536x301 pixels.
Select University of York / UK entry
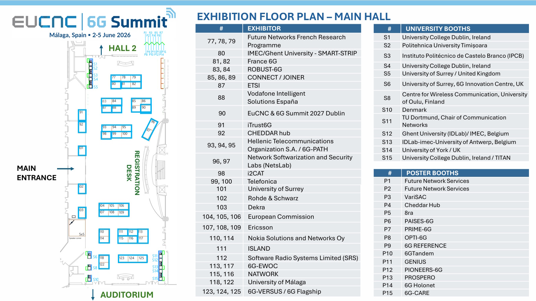tap(431, 150)
